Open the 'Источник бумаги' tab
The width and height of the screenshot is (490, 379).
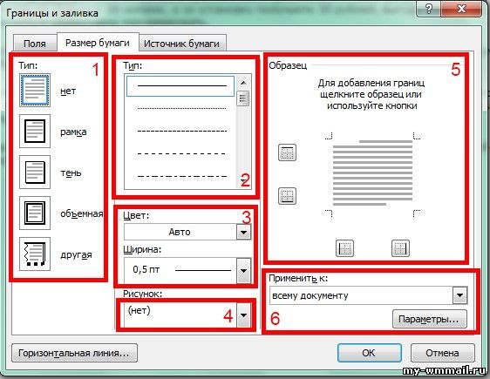pyautogui.click(x=181, y=44)
